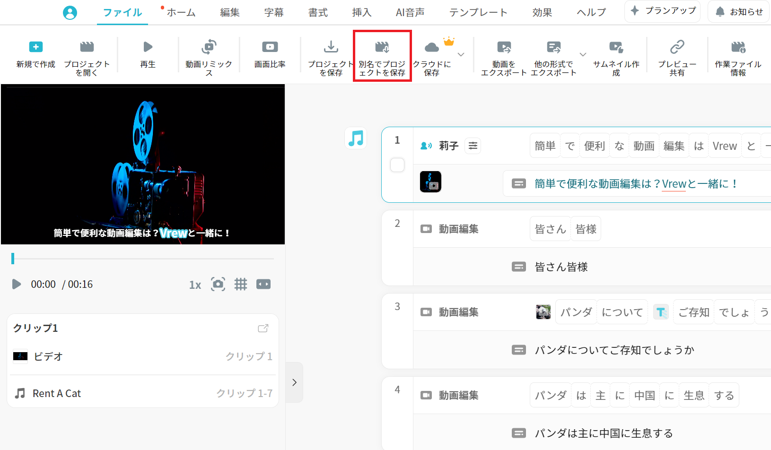Screen dimensions: 771x450
Task: Click the word Vrew in clip 1
Action: [x=725, y=146]
